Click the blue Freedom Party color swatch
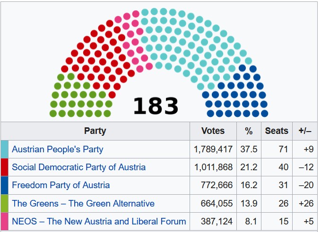The width and height of the screenshot is (321, 232). coord(5,185)
